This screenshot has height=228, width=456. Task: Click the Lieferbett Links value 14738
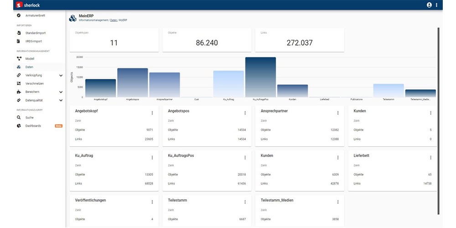point(428,183)
